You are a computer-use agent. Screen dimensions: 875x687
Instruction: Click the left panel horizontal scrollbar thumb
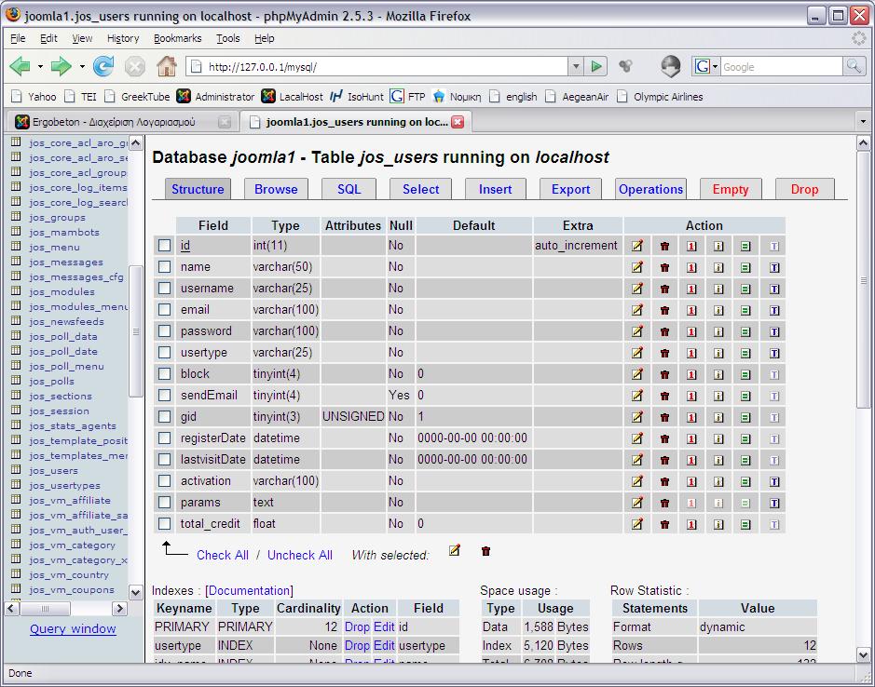tap(46, 609)
